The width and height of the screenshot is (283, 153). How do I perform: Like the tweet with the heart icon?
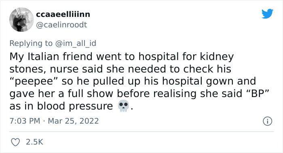(x=15, y=142)
